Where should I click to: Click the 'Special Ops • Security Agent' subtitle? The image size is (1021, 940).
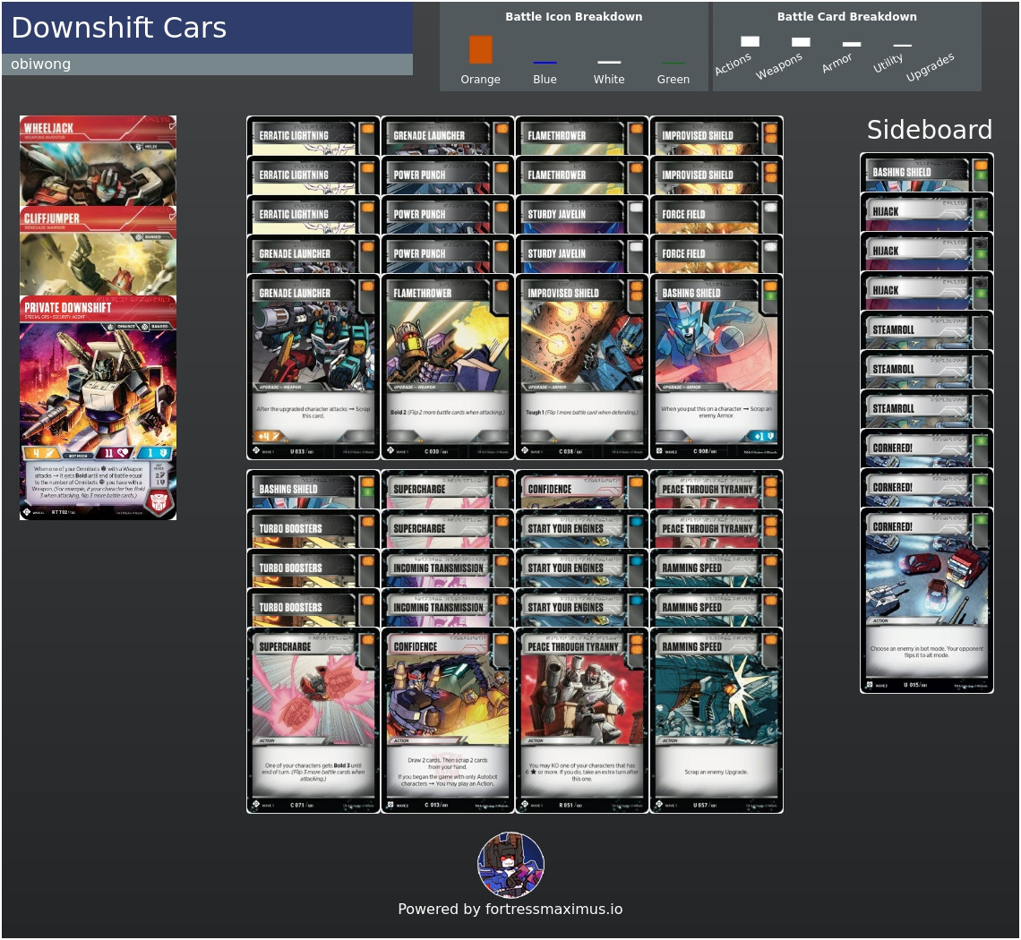point(56,317)
